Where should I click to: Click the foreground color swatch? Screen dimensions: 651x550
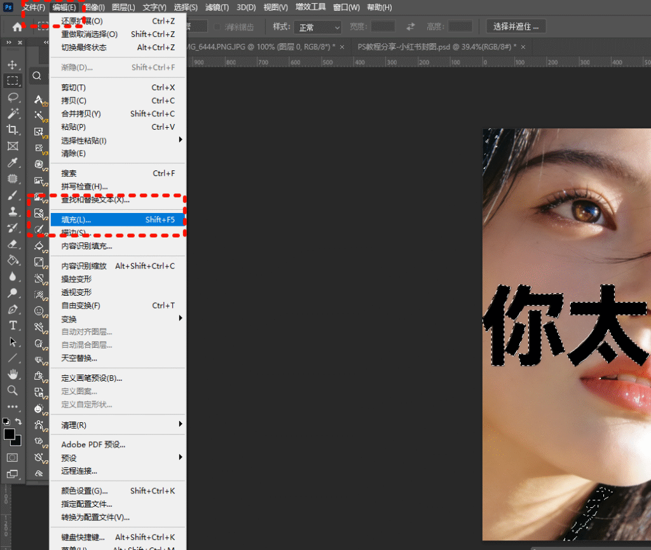click(10, 434)
